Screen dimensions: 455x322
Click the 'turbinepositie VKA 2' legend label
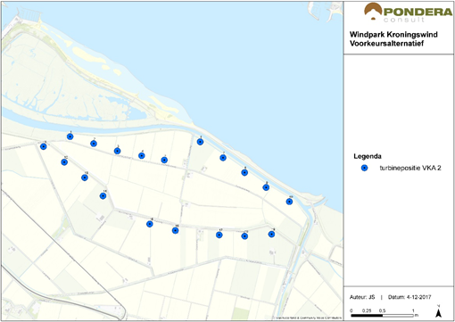[410, 168]
